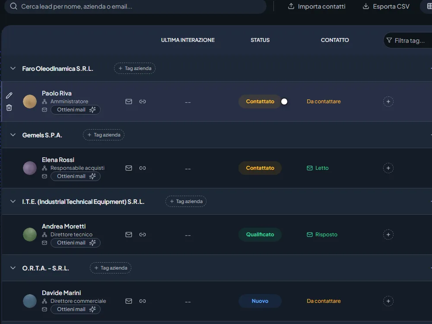Add a tag with plus icon for Davide Marini

(x=388, y=301)
